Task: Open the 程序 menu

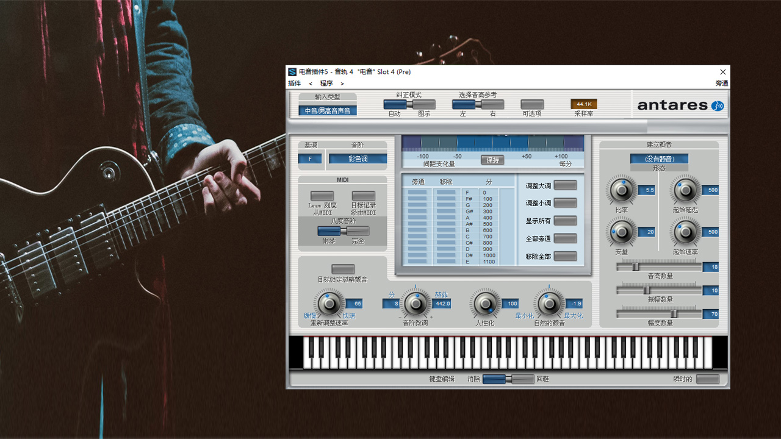Action: (326, 84)
